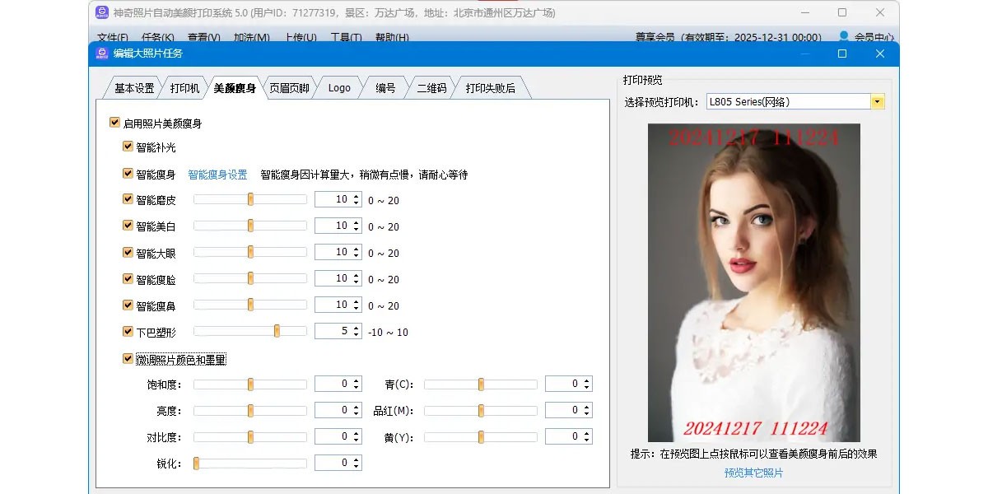
Task: Decrease the 下巴塑形 value with down arrow
Action: 356,335
